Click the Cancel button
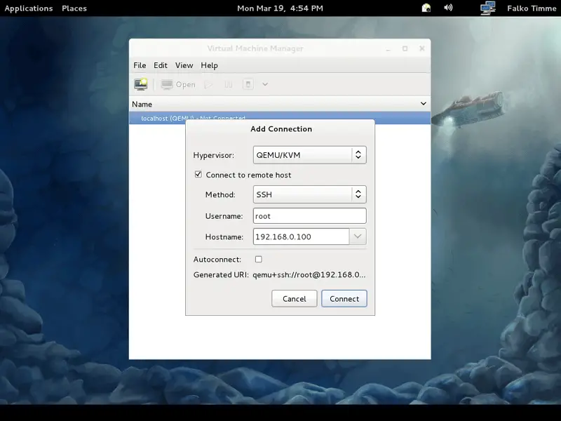 click(x=294, y=299)
